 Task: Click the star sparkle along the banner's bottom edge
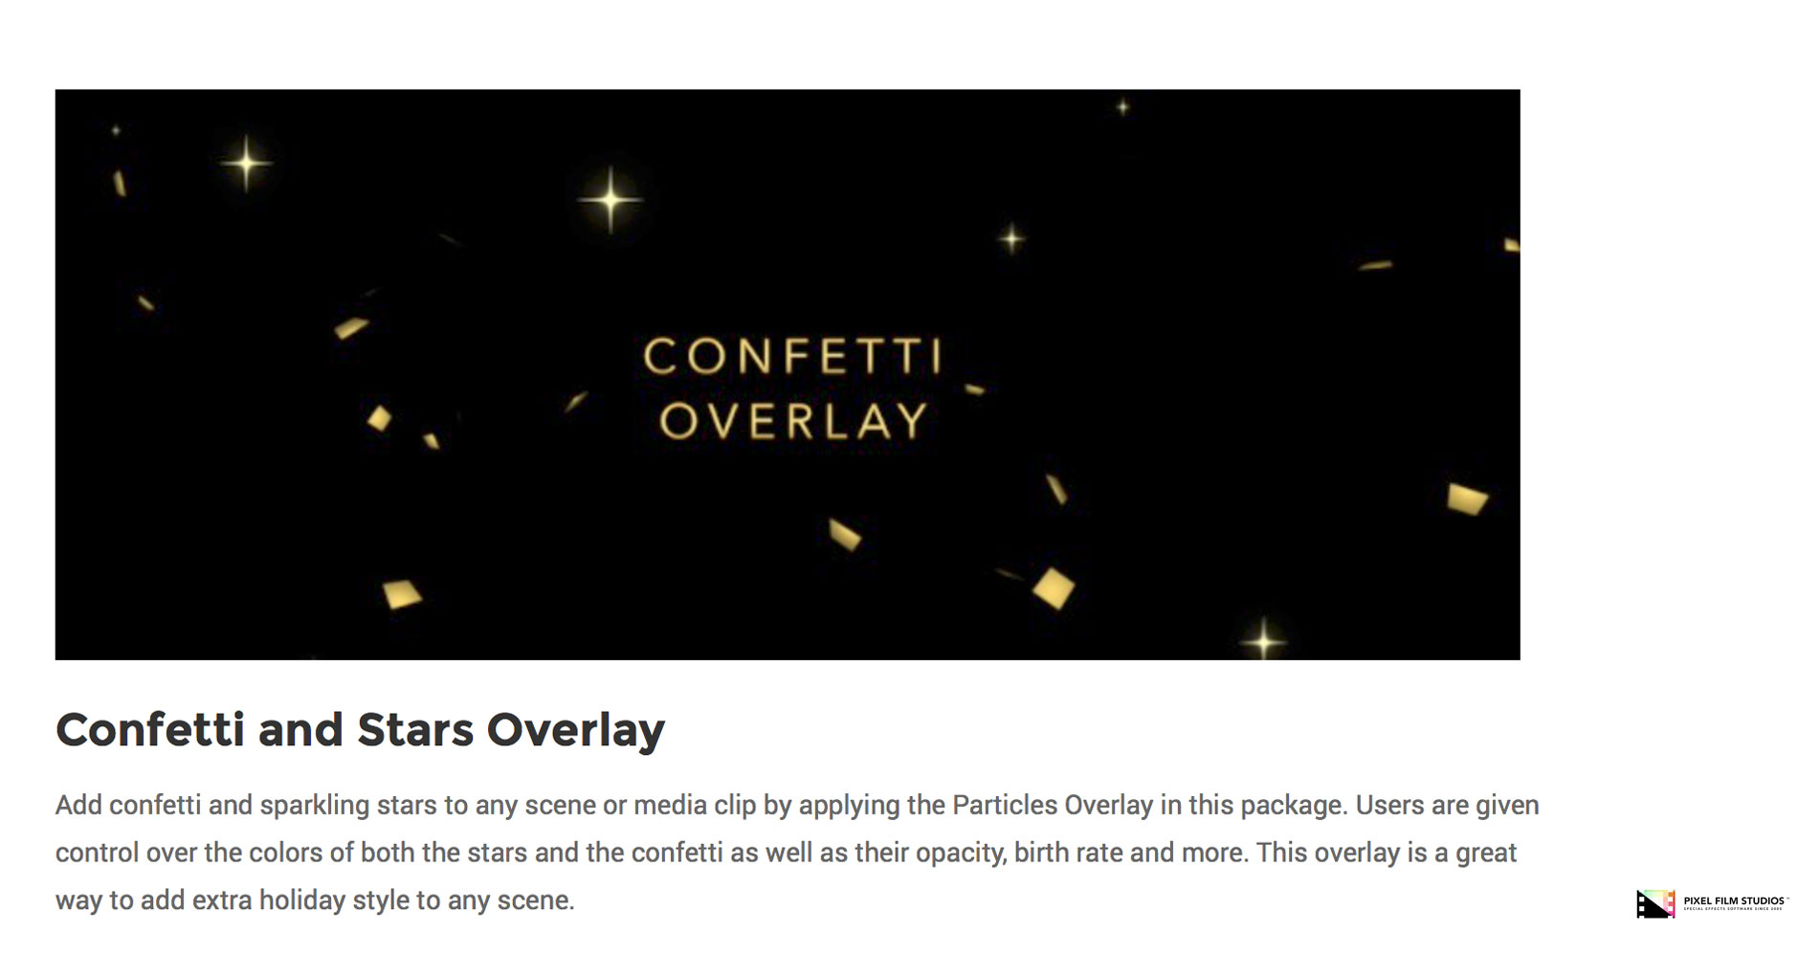(1263, 639)
